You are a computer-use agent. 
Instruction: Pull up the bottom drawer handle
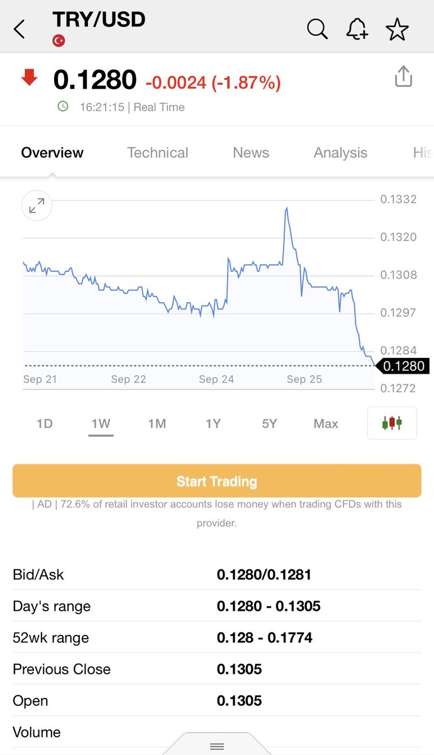(x=216, y=746)
